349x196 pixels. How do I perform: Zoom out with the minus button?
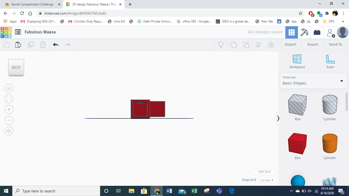click(x=9, y=120)
